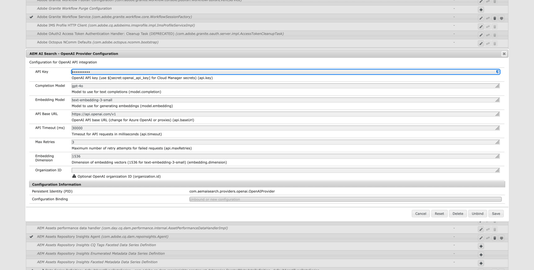534x270 pixels.
Task: Edit AEM Assets Repository Insights Agent
Action: click(481, 238)
